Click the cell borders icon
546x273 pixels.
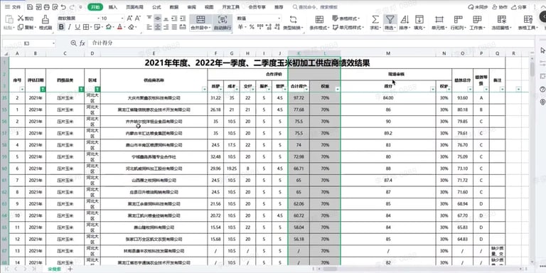86,27
